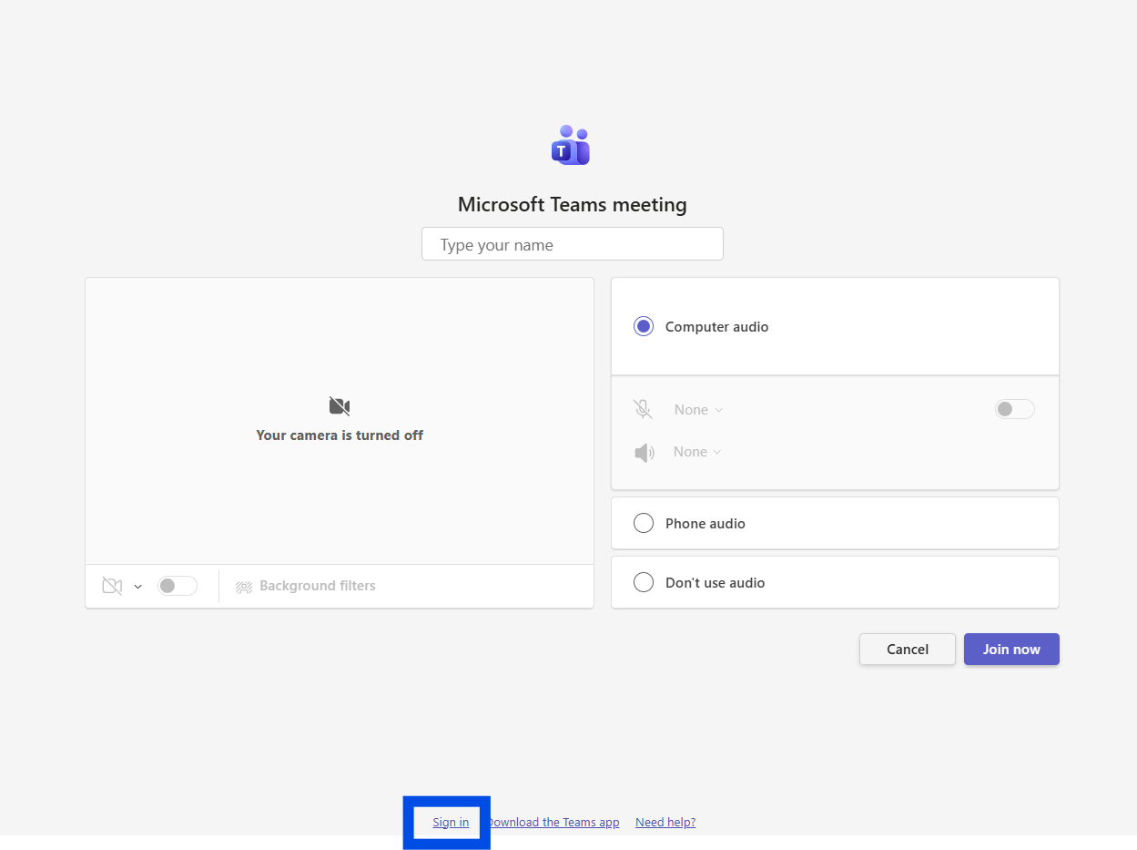Click the speaker volume icon
The width and height of the screenshot is (1137, 850).
click(645, 452)
